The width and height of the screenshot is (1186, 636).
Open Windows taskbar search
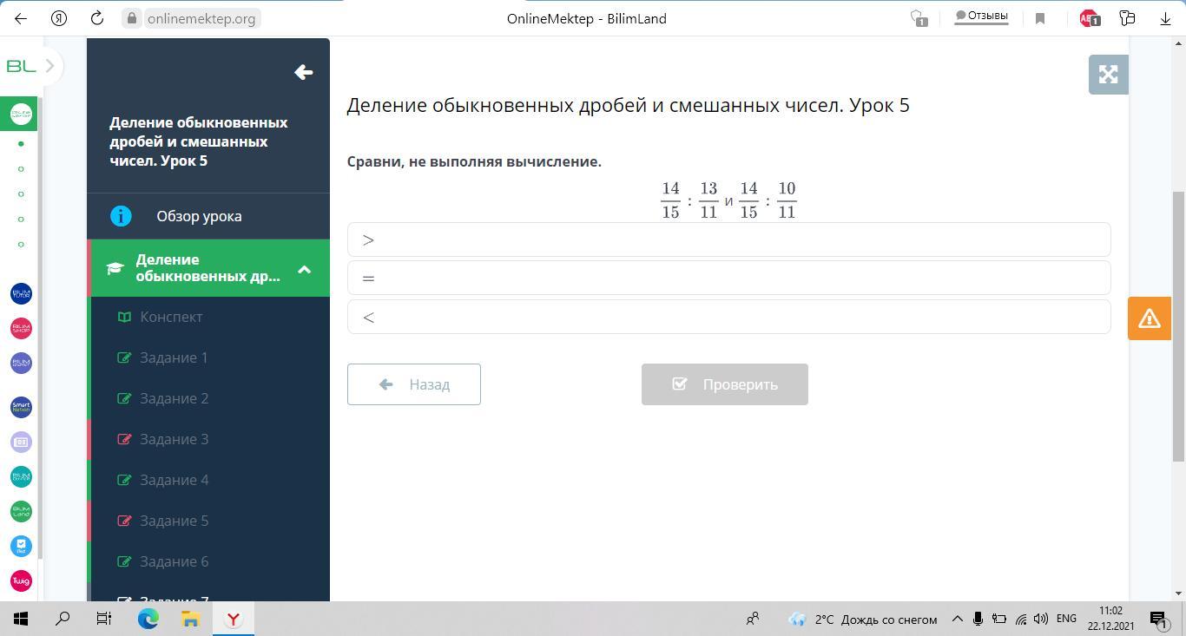[63, 619]
